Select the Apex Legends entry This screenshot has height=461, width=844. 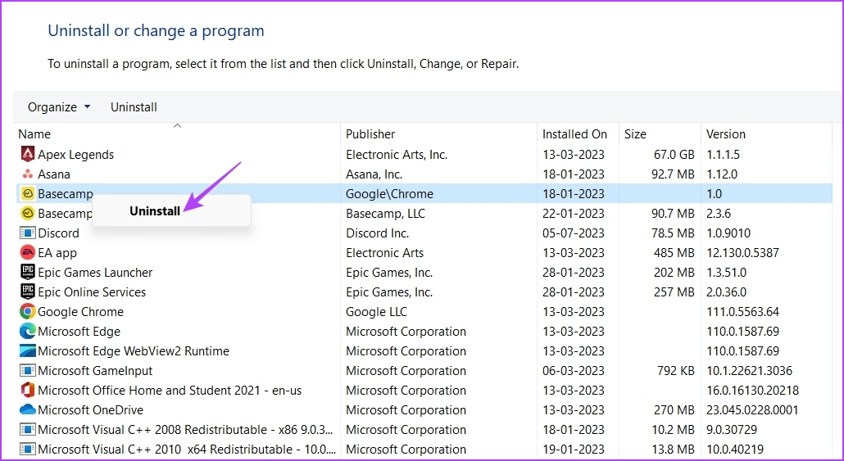pos(76,155)
